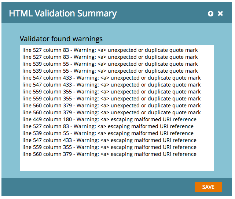The height and width of the screenshot is (199, 235).
Task: Click line 539 malformed URI reference warning
Action: click(x=108, y=133)
